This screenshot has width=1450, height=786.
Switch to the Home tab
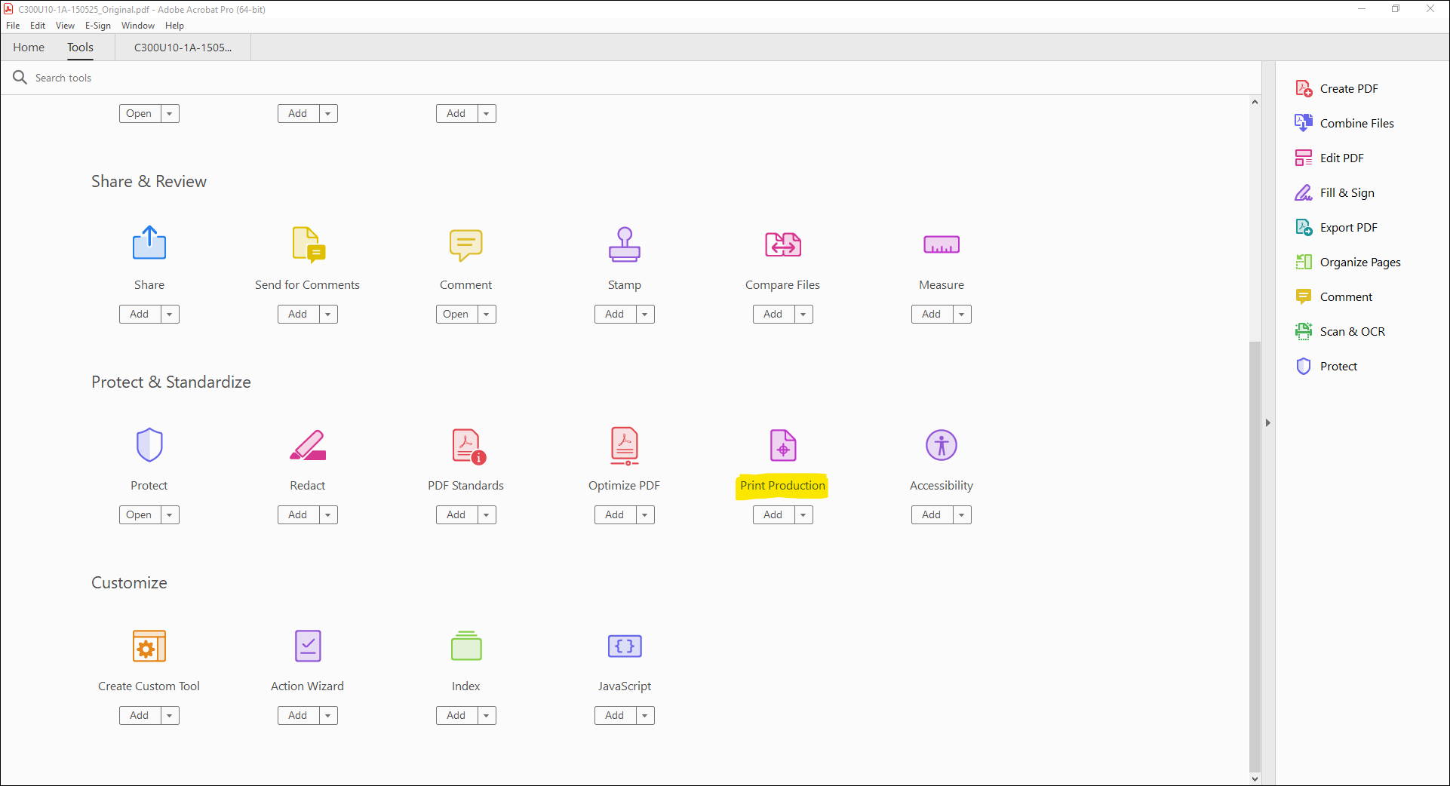[x=29, y=47]
